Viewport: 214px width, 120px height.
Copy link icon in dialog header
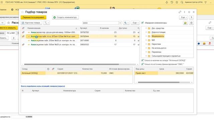coord(180,12)
